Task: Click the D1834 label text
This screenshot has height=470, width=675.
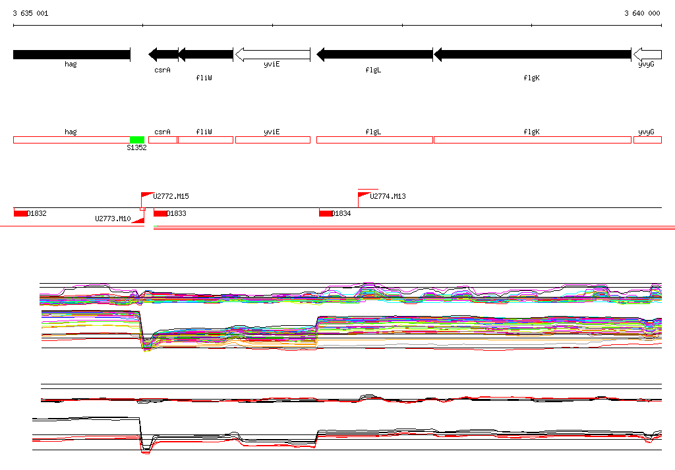Action: pos(341,213)
